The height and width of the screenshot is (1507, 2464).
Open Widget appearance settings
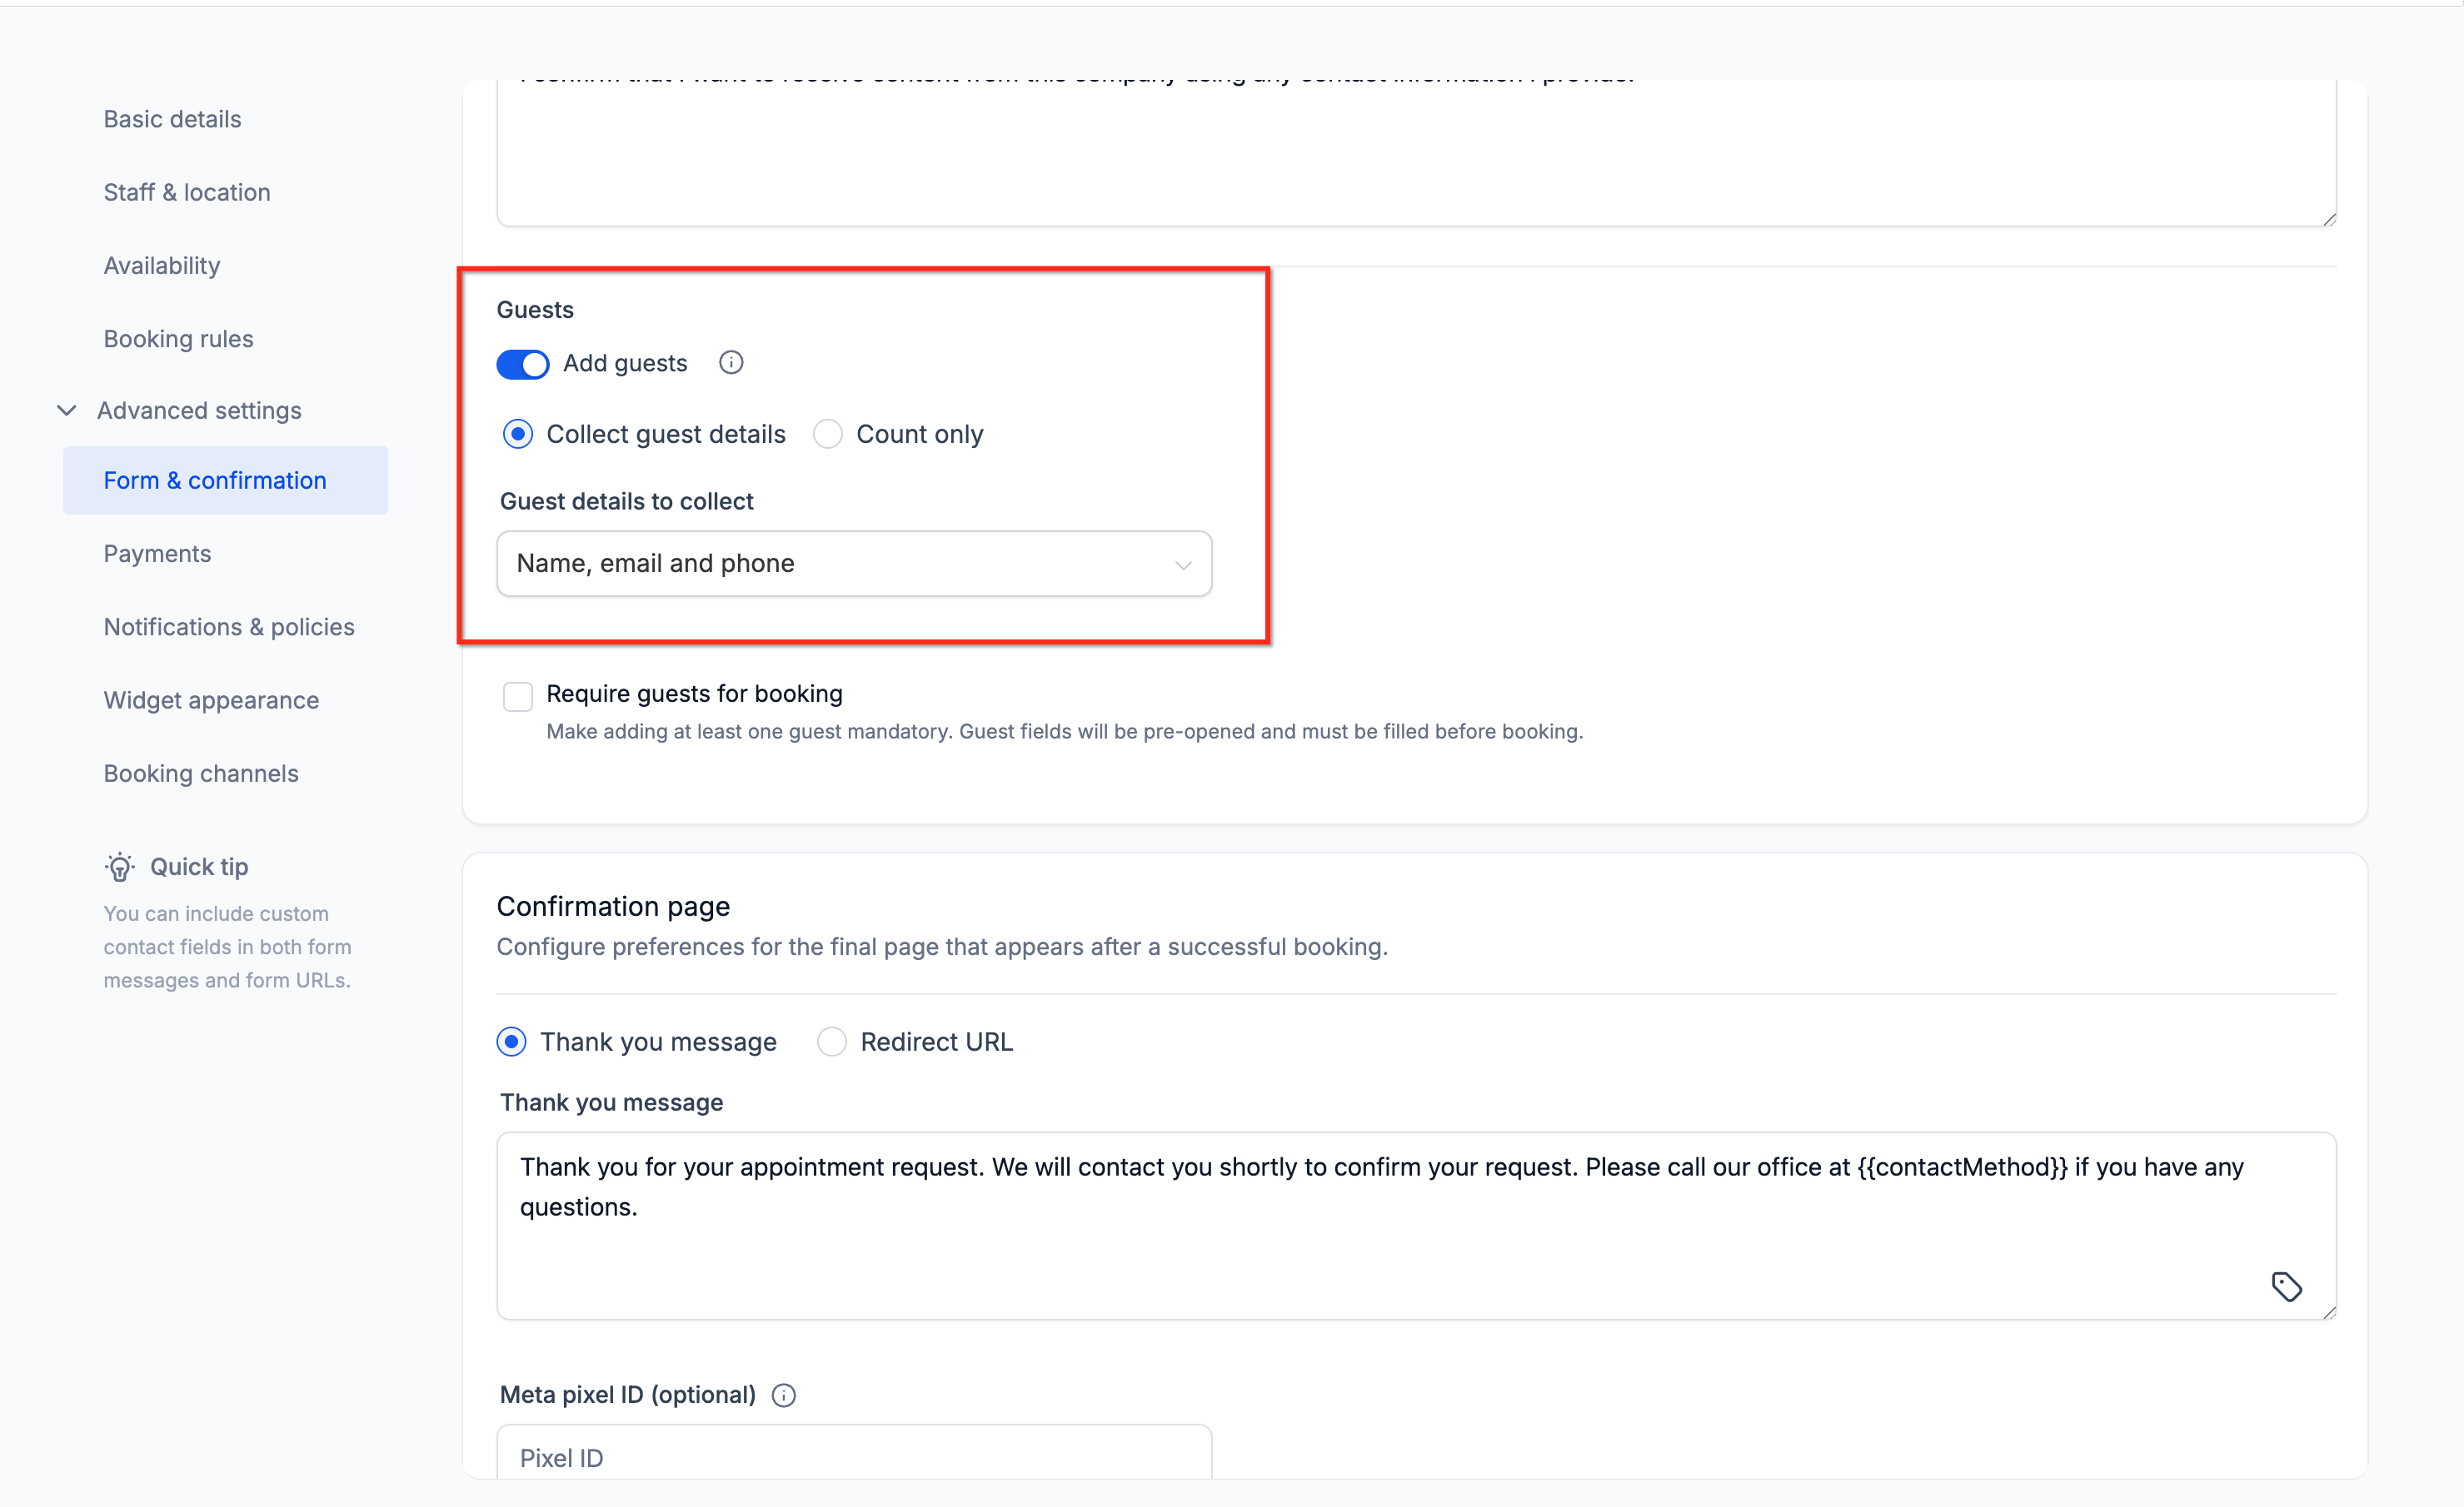click(x=212, y=700)
